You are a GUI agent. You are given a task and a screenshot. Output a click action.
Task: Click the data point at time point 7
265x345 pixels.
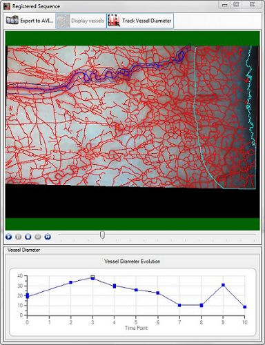click(179, 305)
